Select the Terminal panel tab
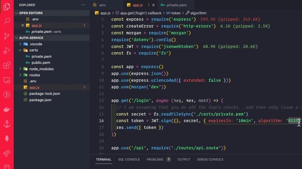The width and height of the screenshot is (302, 169). [104, 160]
